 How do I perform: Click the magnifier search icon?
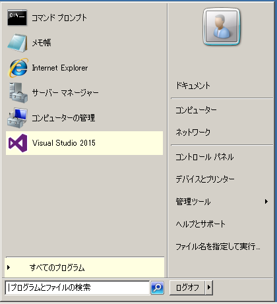[x=157, y=288]
